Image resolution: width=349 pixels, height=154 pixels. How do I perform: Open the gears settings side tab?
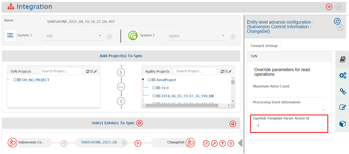[x=343, y=75]
